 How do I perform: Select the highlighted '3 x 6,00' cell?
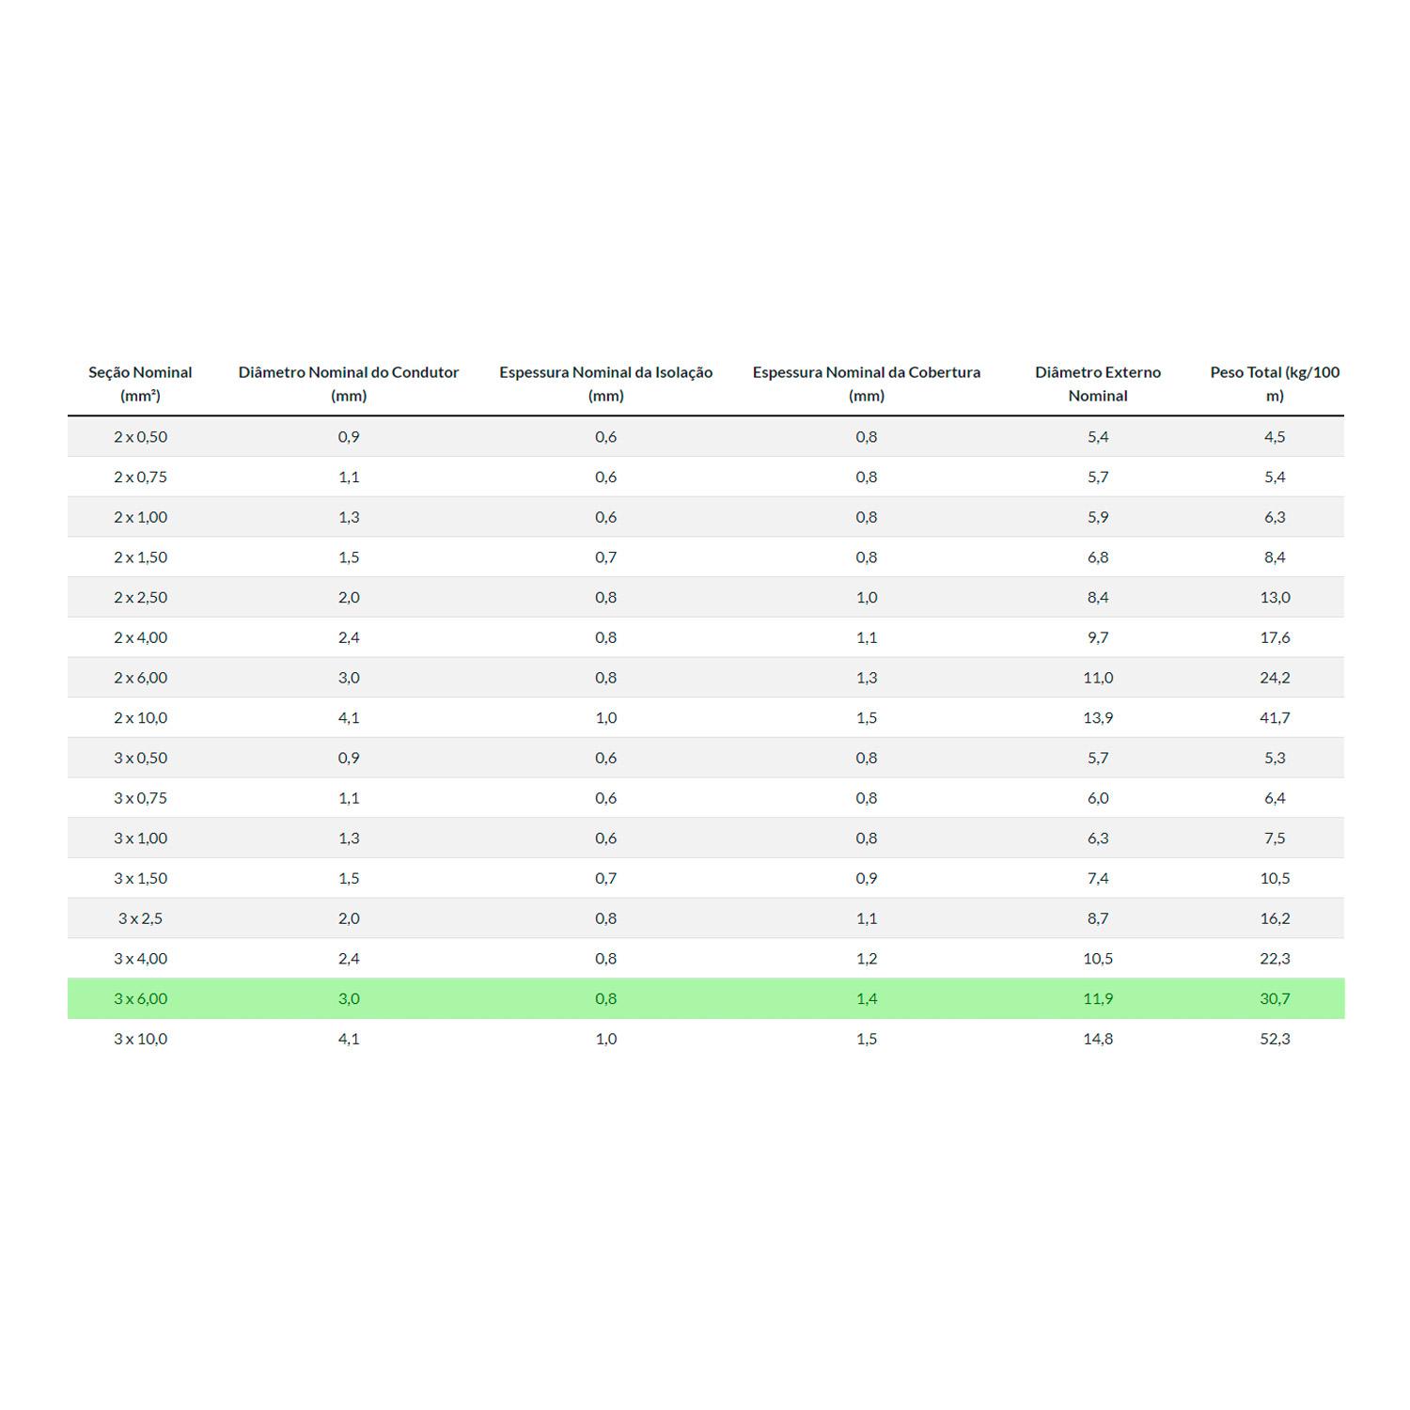(140, 998)
